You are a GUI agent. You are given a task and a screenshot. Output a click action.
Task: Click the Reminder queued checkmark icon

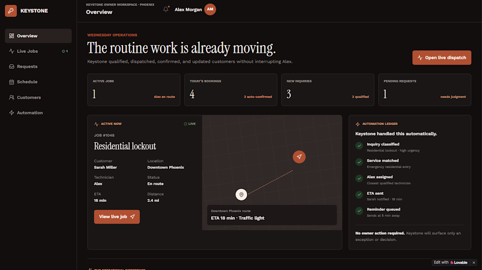(359, 211)
